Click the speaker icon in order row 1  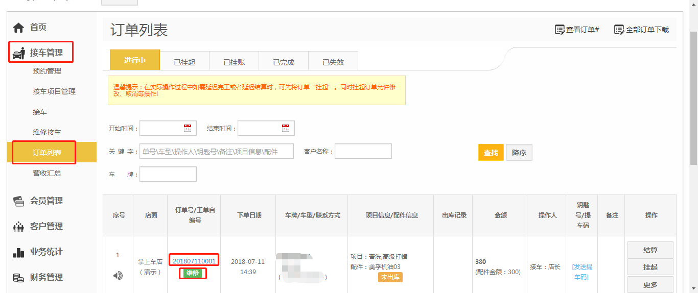coord(118,276)
